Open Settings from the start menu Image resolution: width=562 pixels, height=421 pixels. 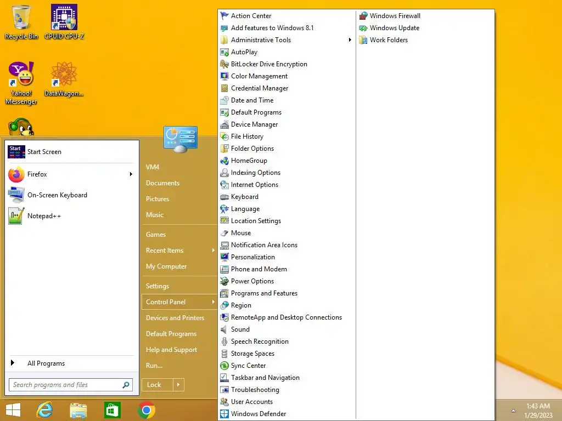coord(158,286)
